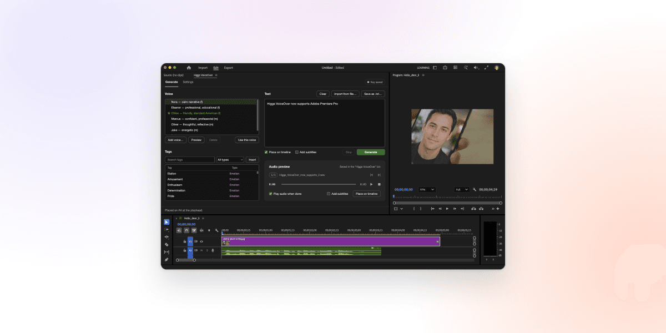The height and width of the screenshot is (333, 666).
Task: Switch to Edit tab
Action: (x=216, y=68)
